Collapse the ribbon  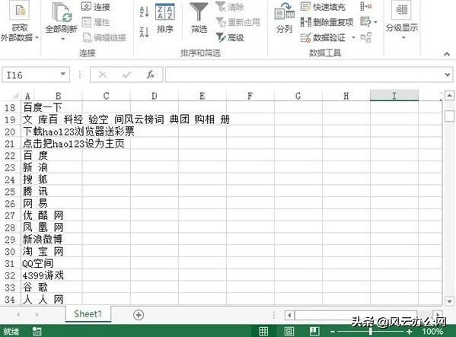click(447, 54)
